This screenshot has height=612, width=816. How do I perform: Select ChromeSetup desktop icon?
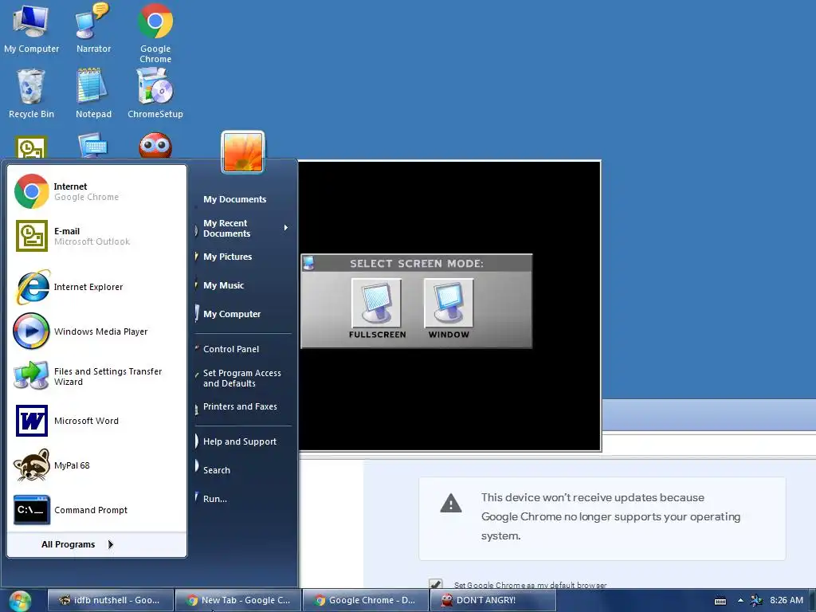(155, 94)
